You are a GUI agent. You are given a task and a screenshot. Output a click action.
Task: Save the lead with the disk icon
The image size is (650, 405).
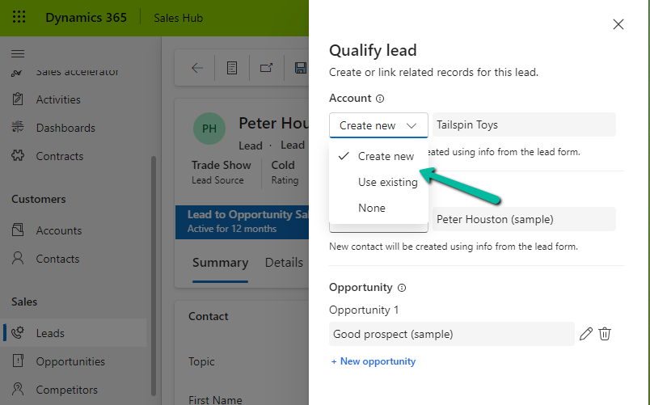click(301, 68)
